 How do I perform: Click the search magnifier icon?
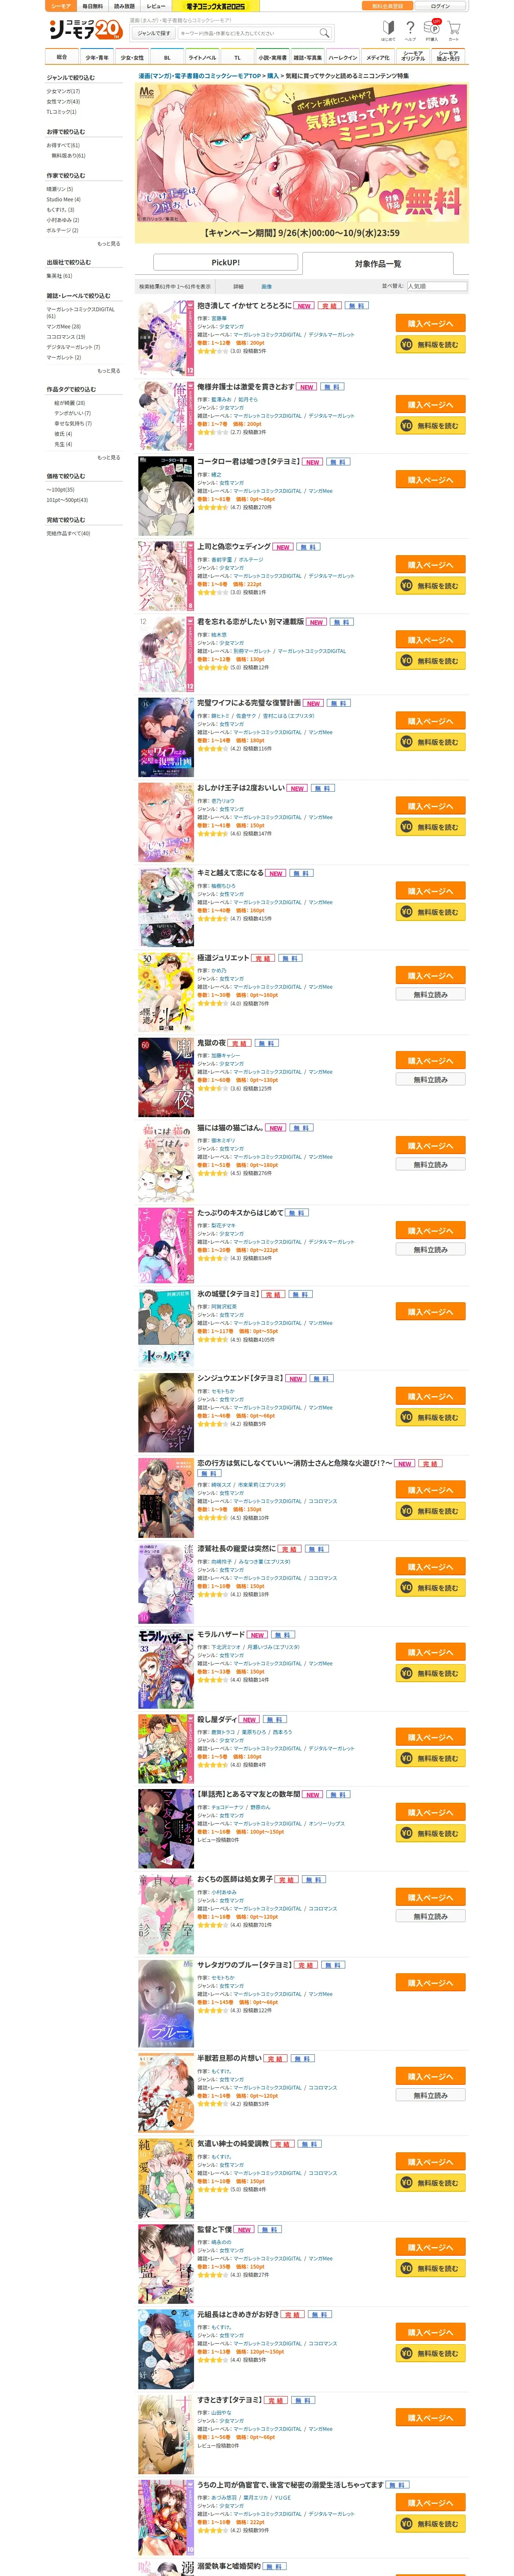[323, 33]
